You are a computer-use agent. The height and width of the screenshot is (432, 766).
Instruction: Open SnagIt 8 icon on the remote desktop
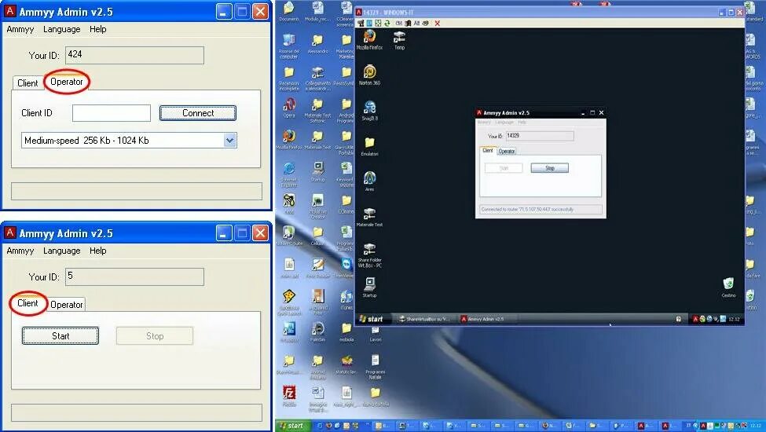coord(369,110)
